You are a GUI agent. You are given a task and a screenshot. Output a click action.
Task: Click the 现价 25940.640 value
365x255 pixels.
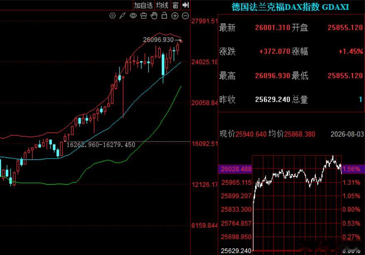click(251, 134)
